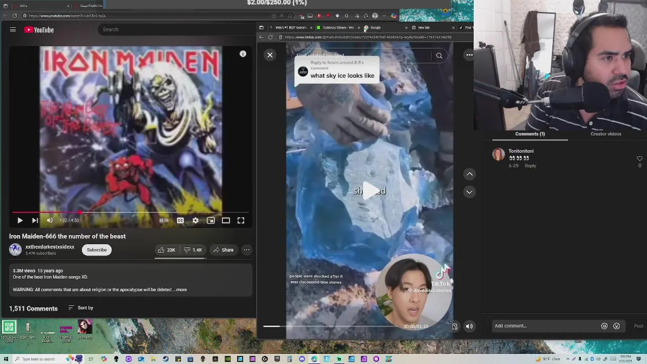This screenshot has width=647, height=364.
Task: Click the Post comment button
Action: (x=638, y=326)
